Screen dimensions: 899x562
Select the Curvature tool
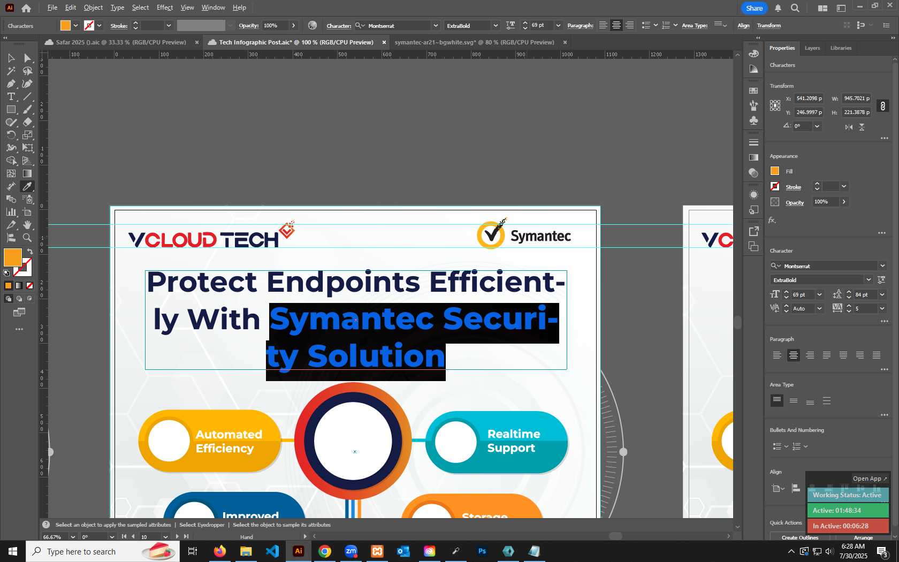[27, 83]
